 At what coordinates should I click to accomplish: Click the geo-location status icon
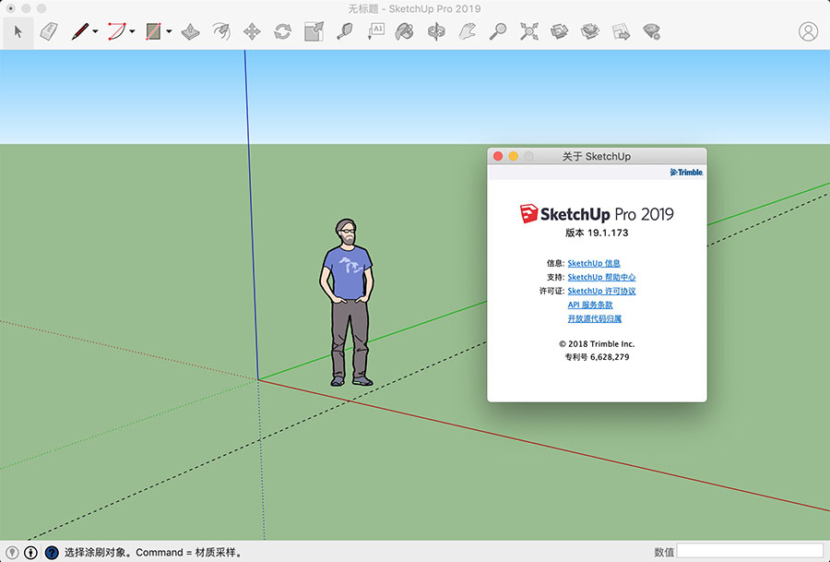coord(12,553)
